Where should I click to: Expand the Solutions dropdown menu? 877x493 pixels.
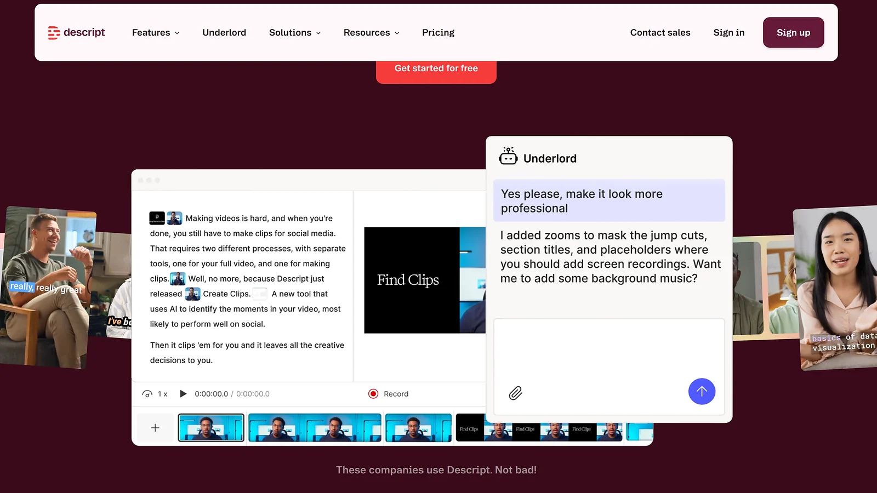[295, 33]
